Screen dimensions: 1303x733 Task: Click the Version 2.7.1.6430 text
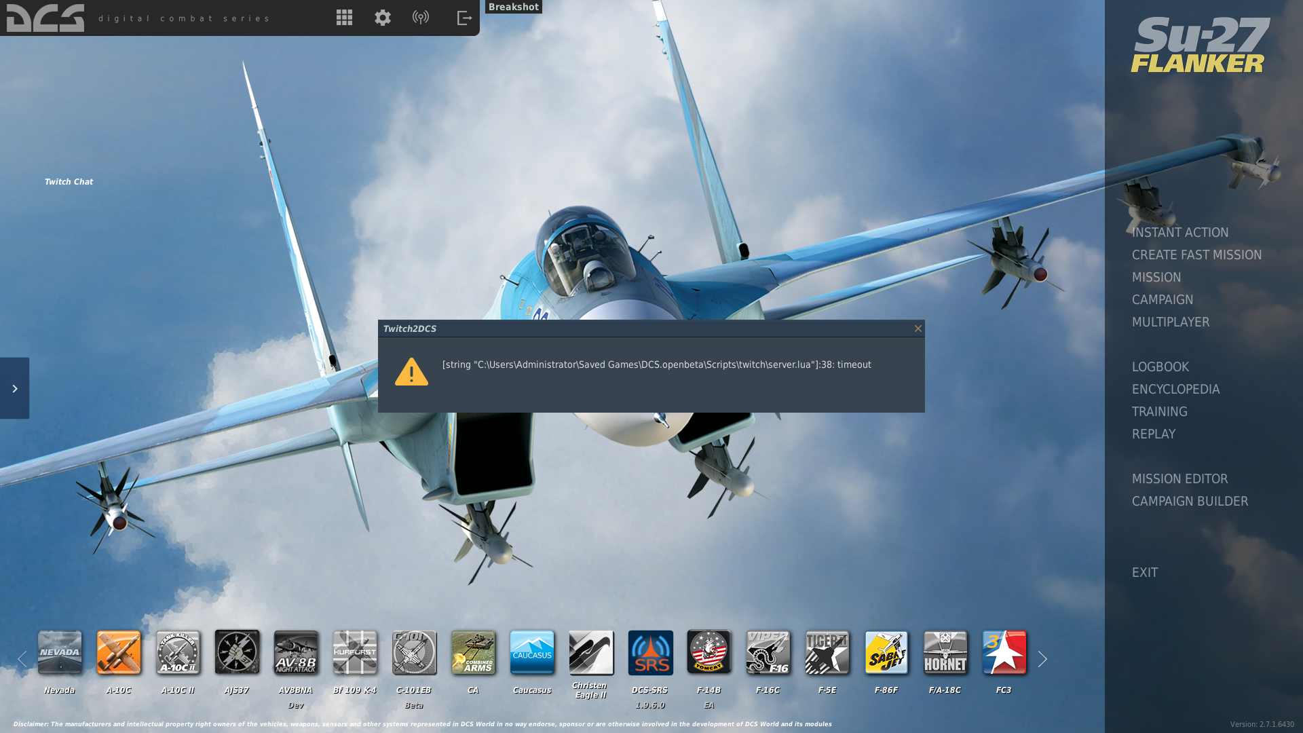[x=1262, y=725]
